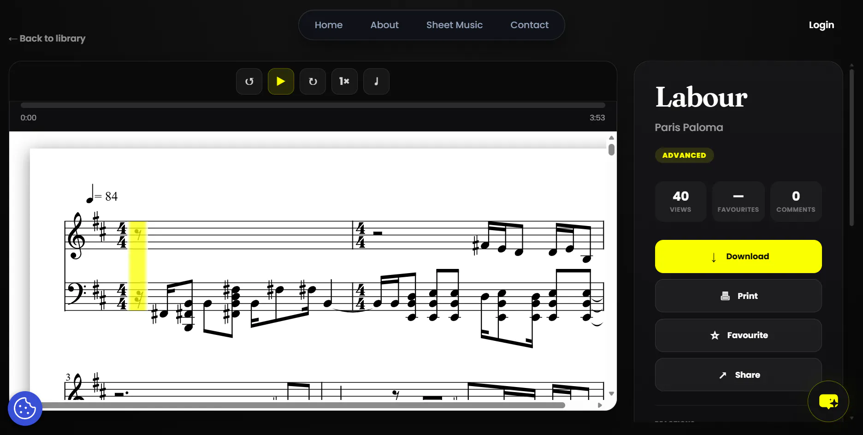Click the 3:53 total duration
Image resolution: width=863 pixels, height=435 pixels.
click(597, 118)
